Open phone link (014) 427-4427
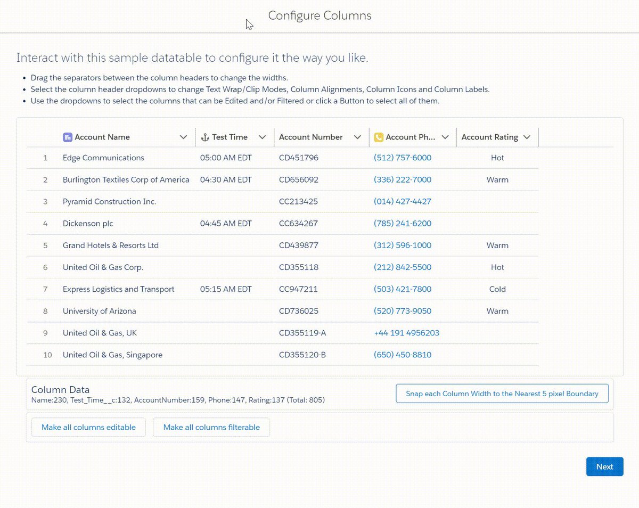 [x=403, y=201]
